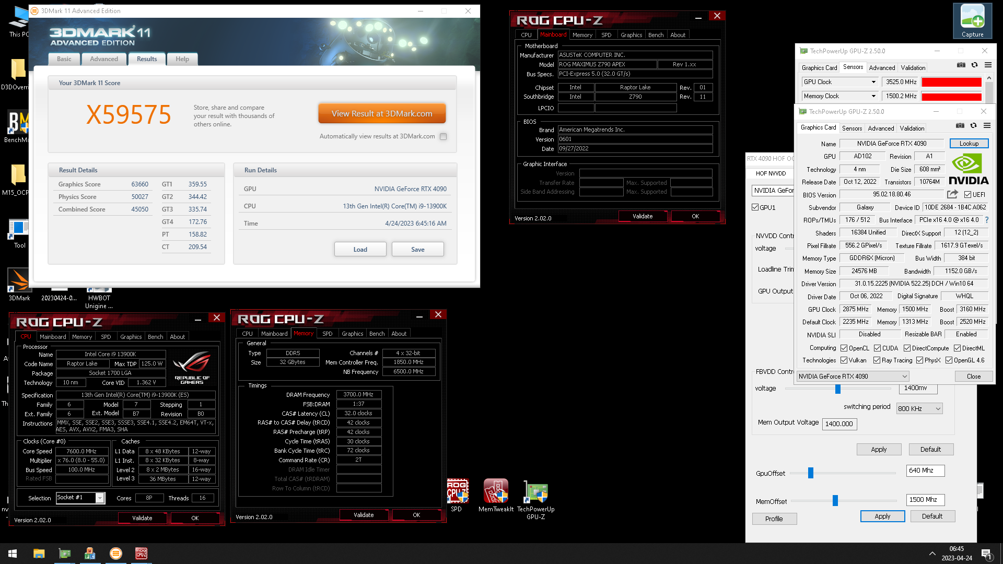The width and height of the screenshot is (1003, 564).
Task: Open Windows Start menu
Action: tap(13, 554)
